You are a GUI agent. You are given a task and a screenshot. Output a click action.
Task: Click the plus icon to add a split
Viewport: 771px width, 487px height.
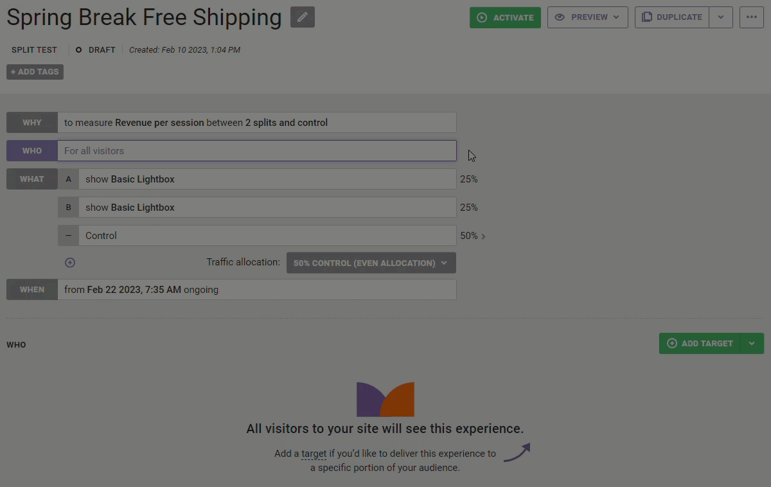pyautogui.click(x=70, y=263)
